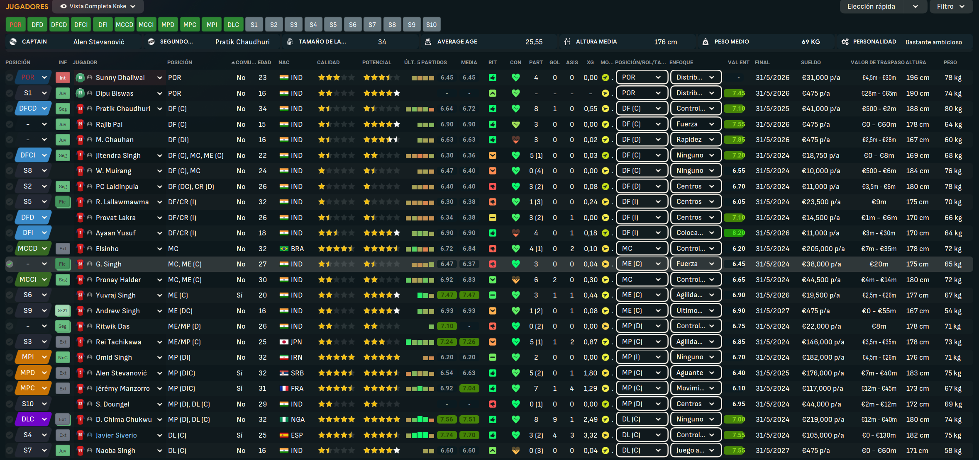Open the DL (C) role dropdown for D. Chima Chukwu
The width and height of the screenshot is (979, 460).
tap(642, 419)
